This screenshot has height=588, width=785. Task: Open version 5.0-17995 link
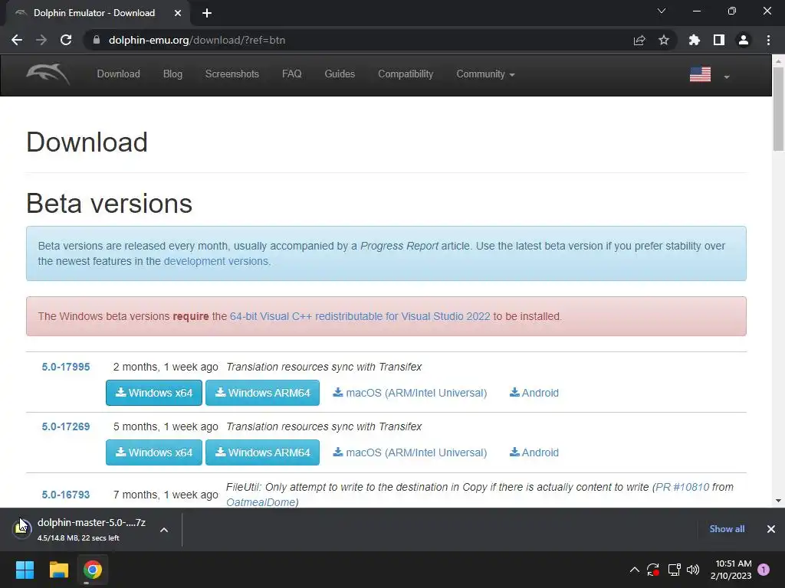click(66, 367)
